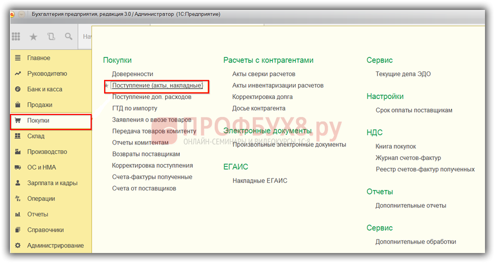Screen dimensions: 495x263
Task: Open Поступление (акты, накладные)
Action: 158,85
